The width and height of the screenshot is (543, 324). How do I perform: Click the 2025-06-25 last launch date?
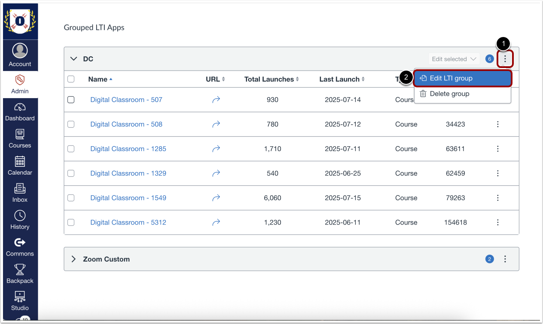343,173
